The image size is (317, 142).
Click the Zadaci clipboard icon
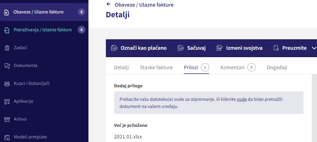(7, 48)
